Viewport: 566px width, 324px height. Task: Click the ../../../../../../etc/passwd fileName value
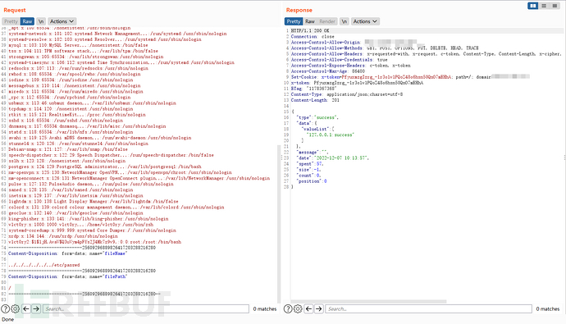[44, 265]
